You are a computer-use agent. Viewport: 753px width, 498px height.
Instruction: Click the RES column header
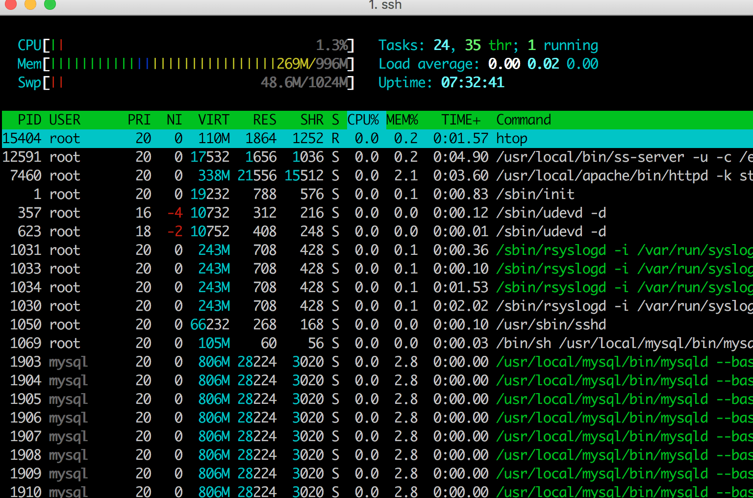tap(265, 120)
